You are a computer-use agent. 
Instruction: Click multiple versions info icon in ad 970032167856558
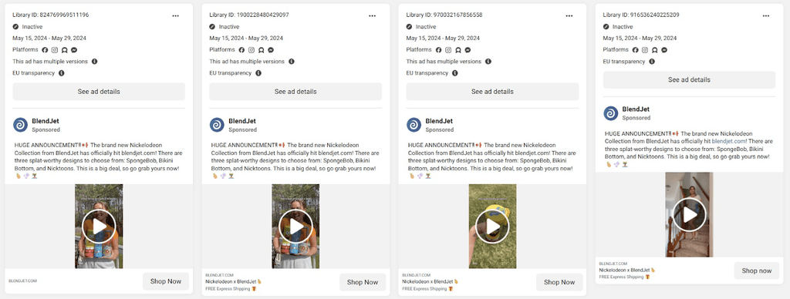488,62
